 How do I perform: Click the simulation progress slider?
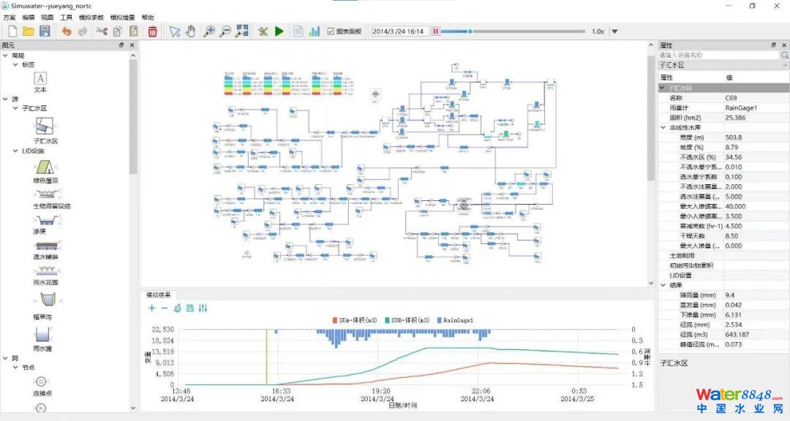512,31
